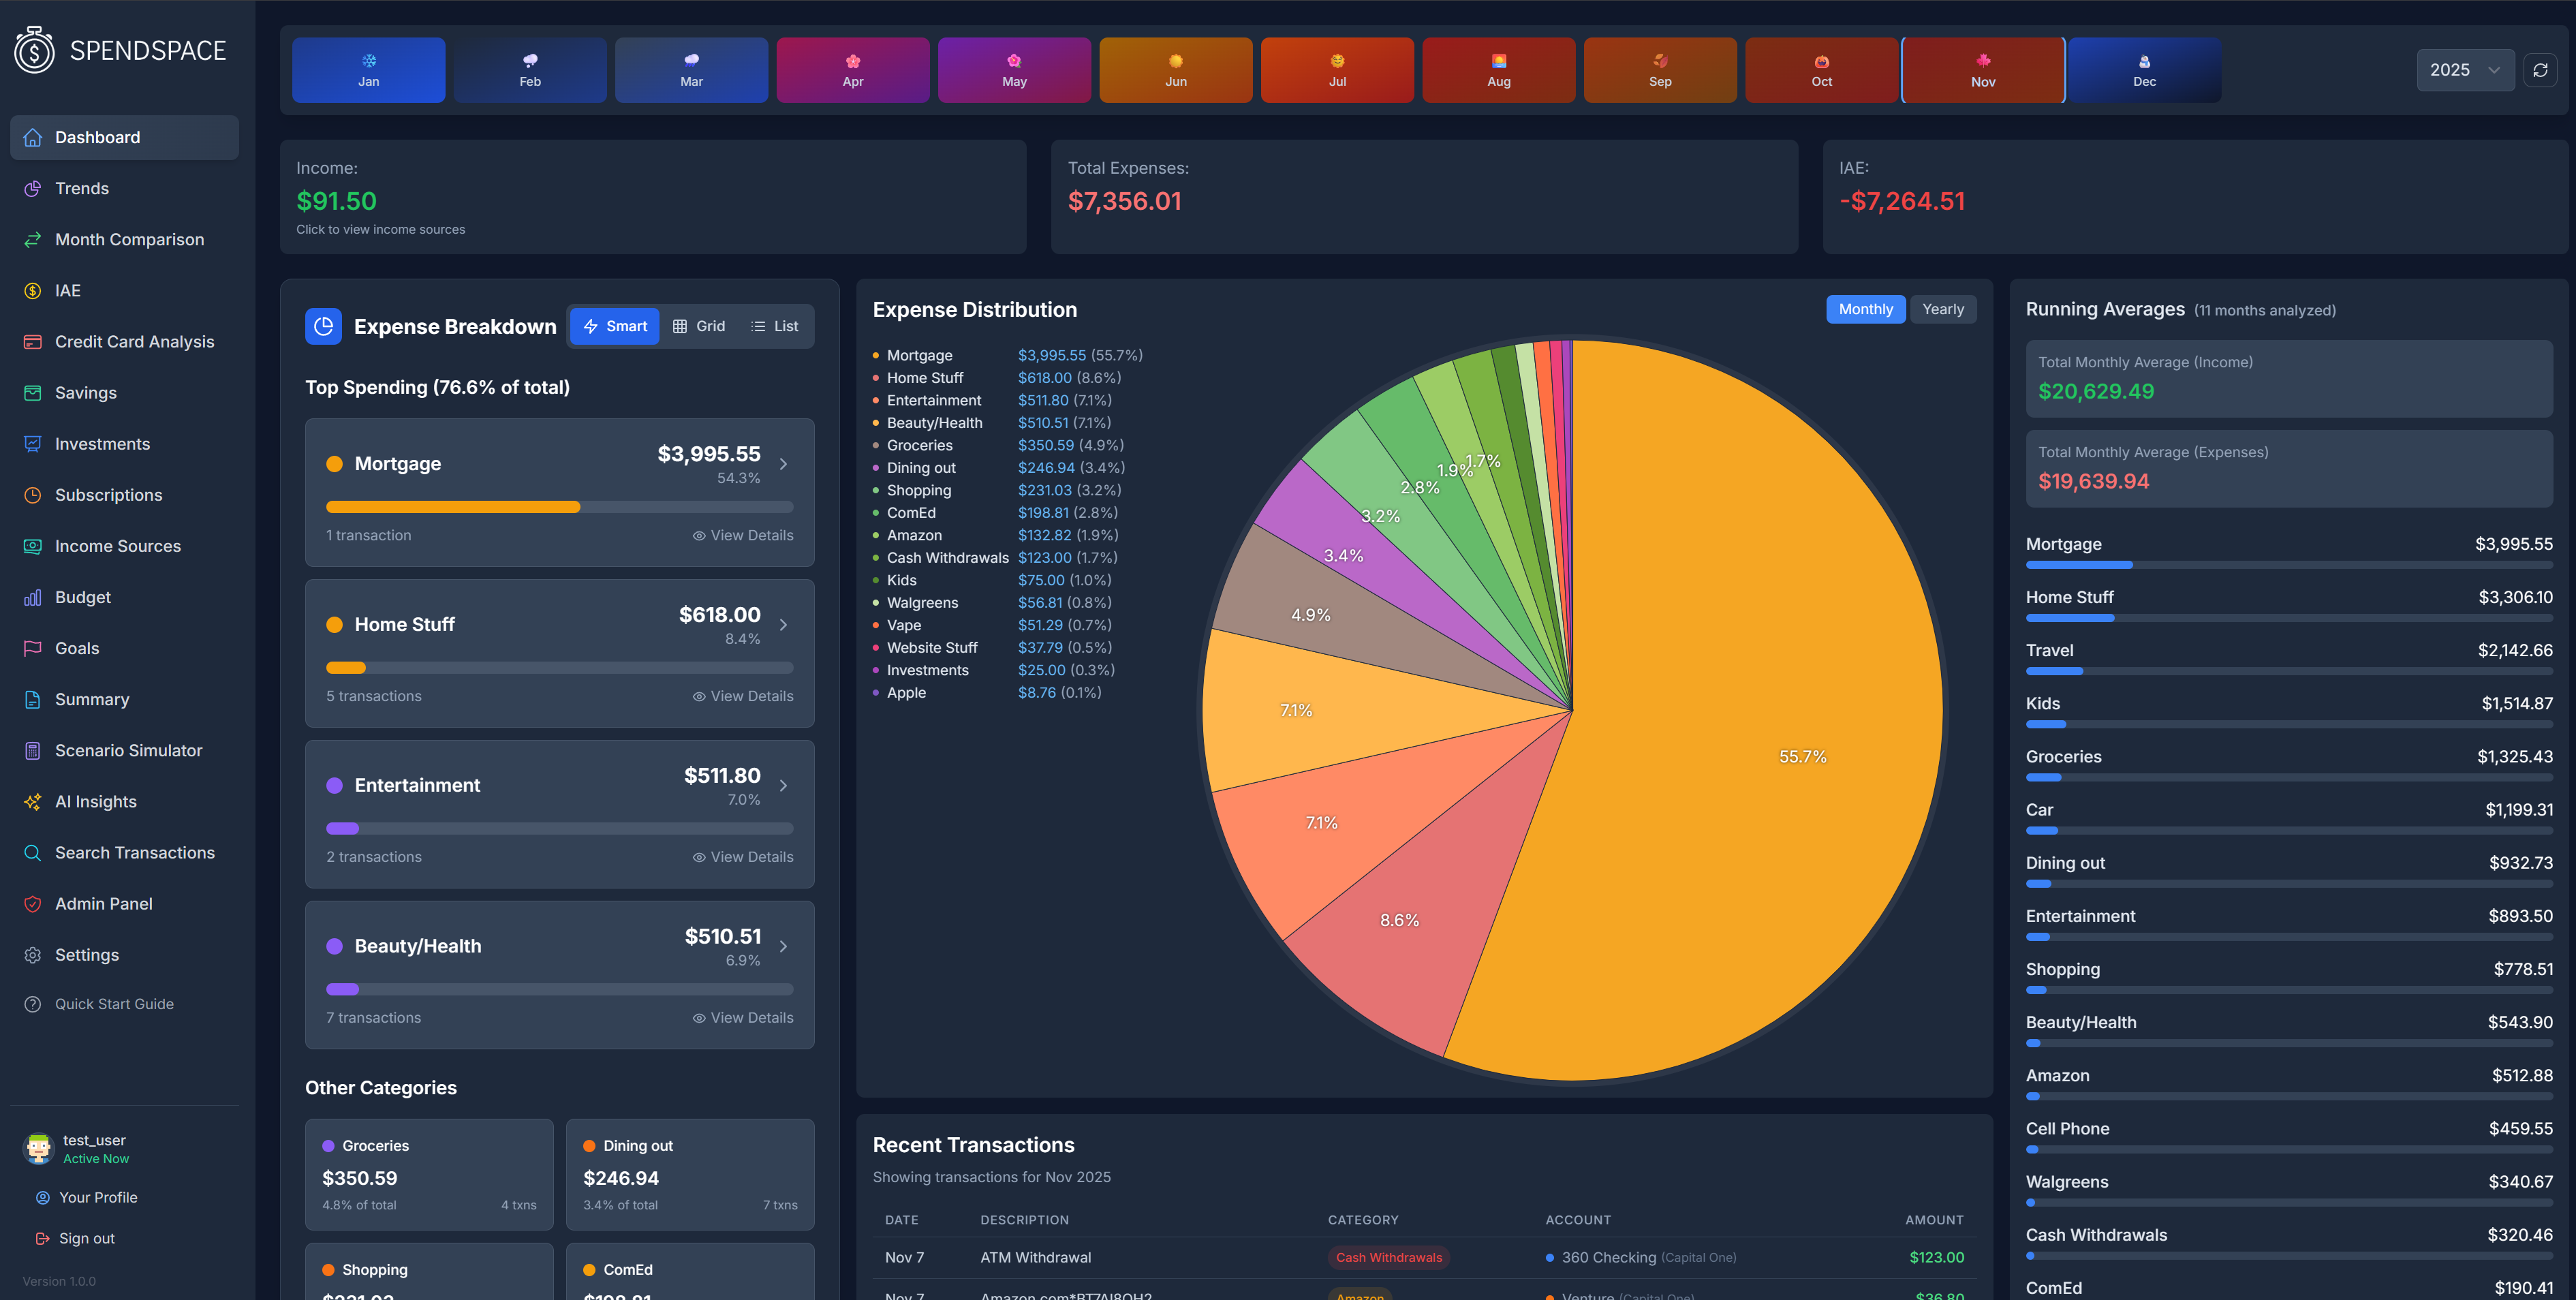Image resolution: width=2576 pixels, height=1300 pixels.
Task: Select the Jul month tab
Action: (x=1337, y=70)
